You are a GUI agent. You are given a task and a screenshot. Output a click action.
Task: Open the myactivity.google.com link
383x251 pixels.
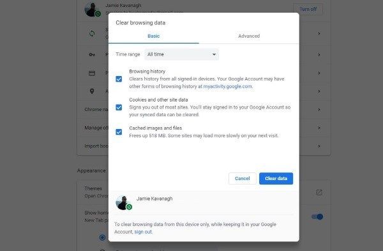pos(227,86)
